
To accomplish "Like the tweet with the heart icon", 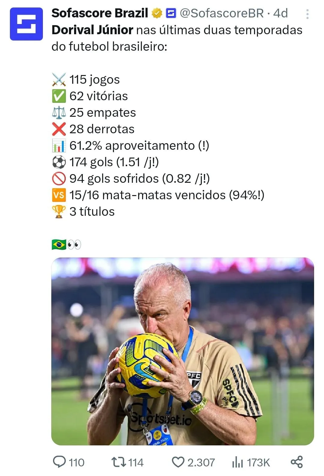I will 178,462.
